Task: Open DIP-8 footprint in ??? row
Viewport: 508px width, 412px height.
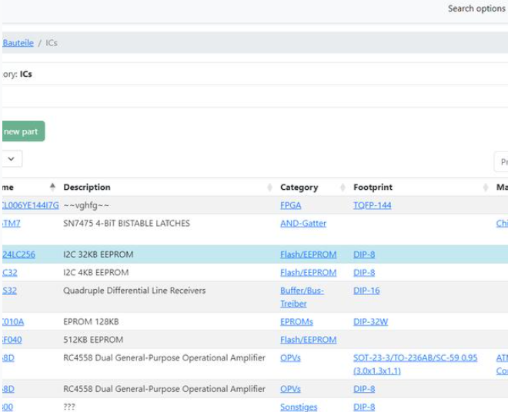Action: coord(364,407)
